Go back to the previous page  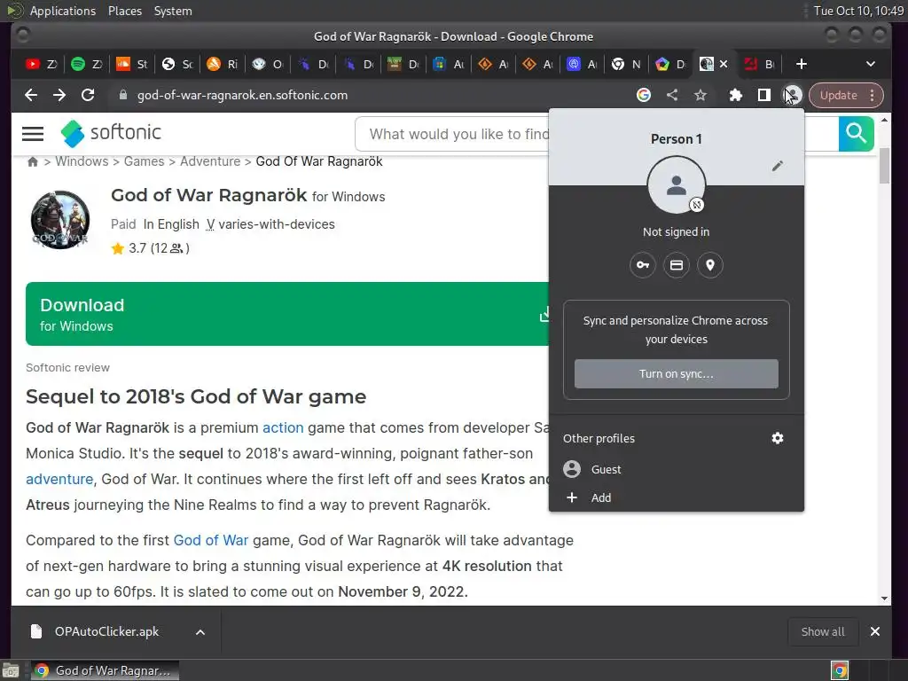click(x=31, y=95)
